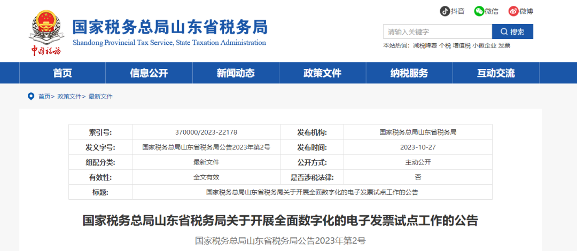Click the breadcrumb location pin icon

click(x=31, y=97)
